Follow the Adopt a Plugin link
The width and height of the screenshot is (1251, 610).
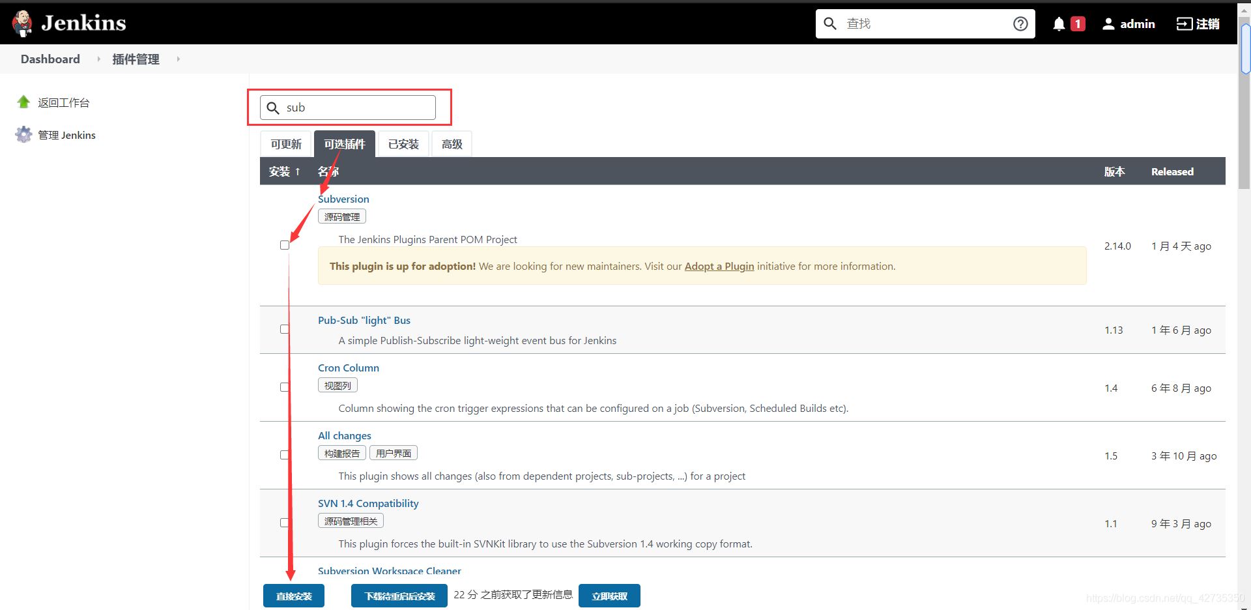(x=719, y=266)
